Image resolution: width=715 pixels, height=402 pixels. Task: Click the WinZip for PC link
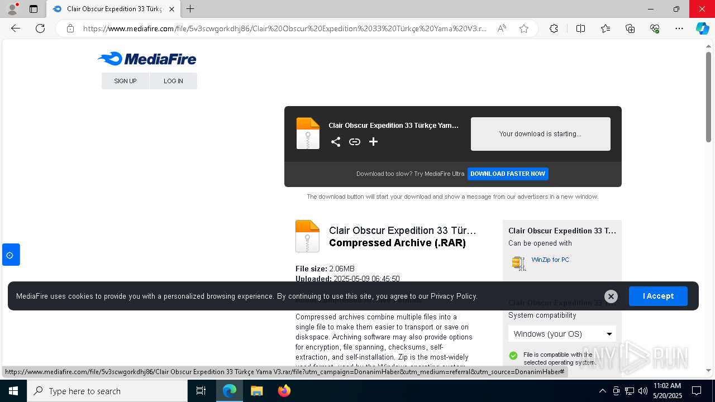[x=550, y=260]
